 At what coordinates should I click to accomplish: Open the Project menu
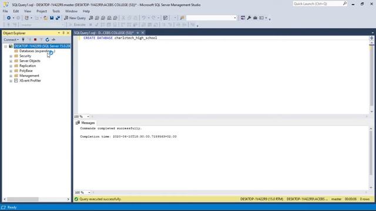pos(42,11)
